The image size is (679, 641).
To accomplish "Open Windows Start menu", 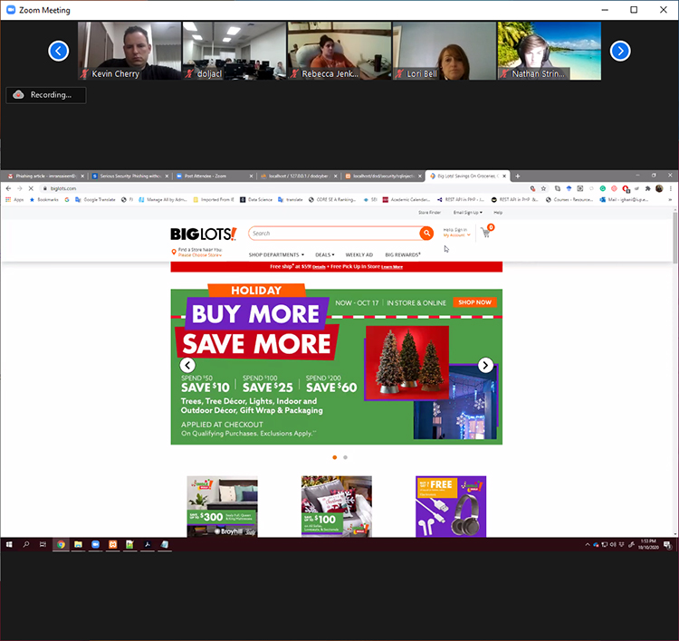I will point(9,545).
